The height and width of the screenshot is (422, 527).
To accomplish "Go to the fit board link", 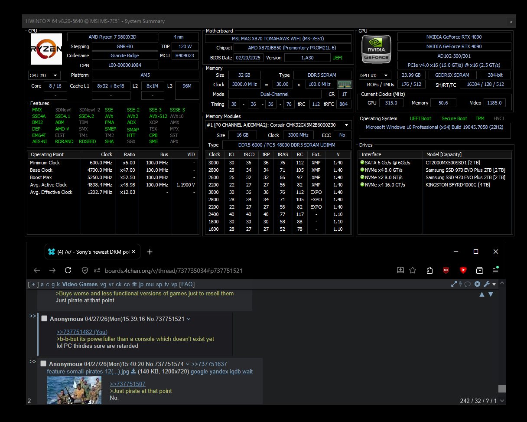I will (134, 285).
